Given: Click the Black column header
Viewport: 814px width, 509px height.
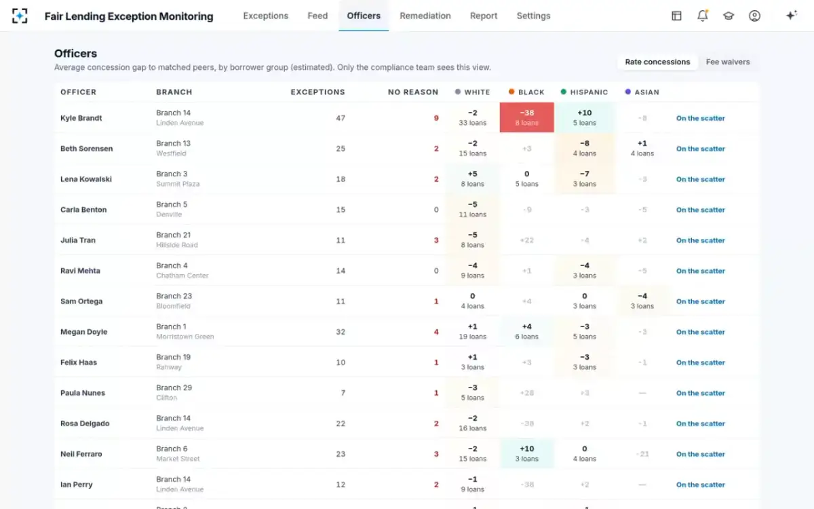Looking at the screenshot, I should pyautogui.click(x=527, y=92).
